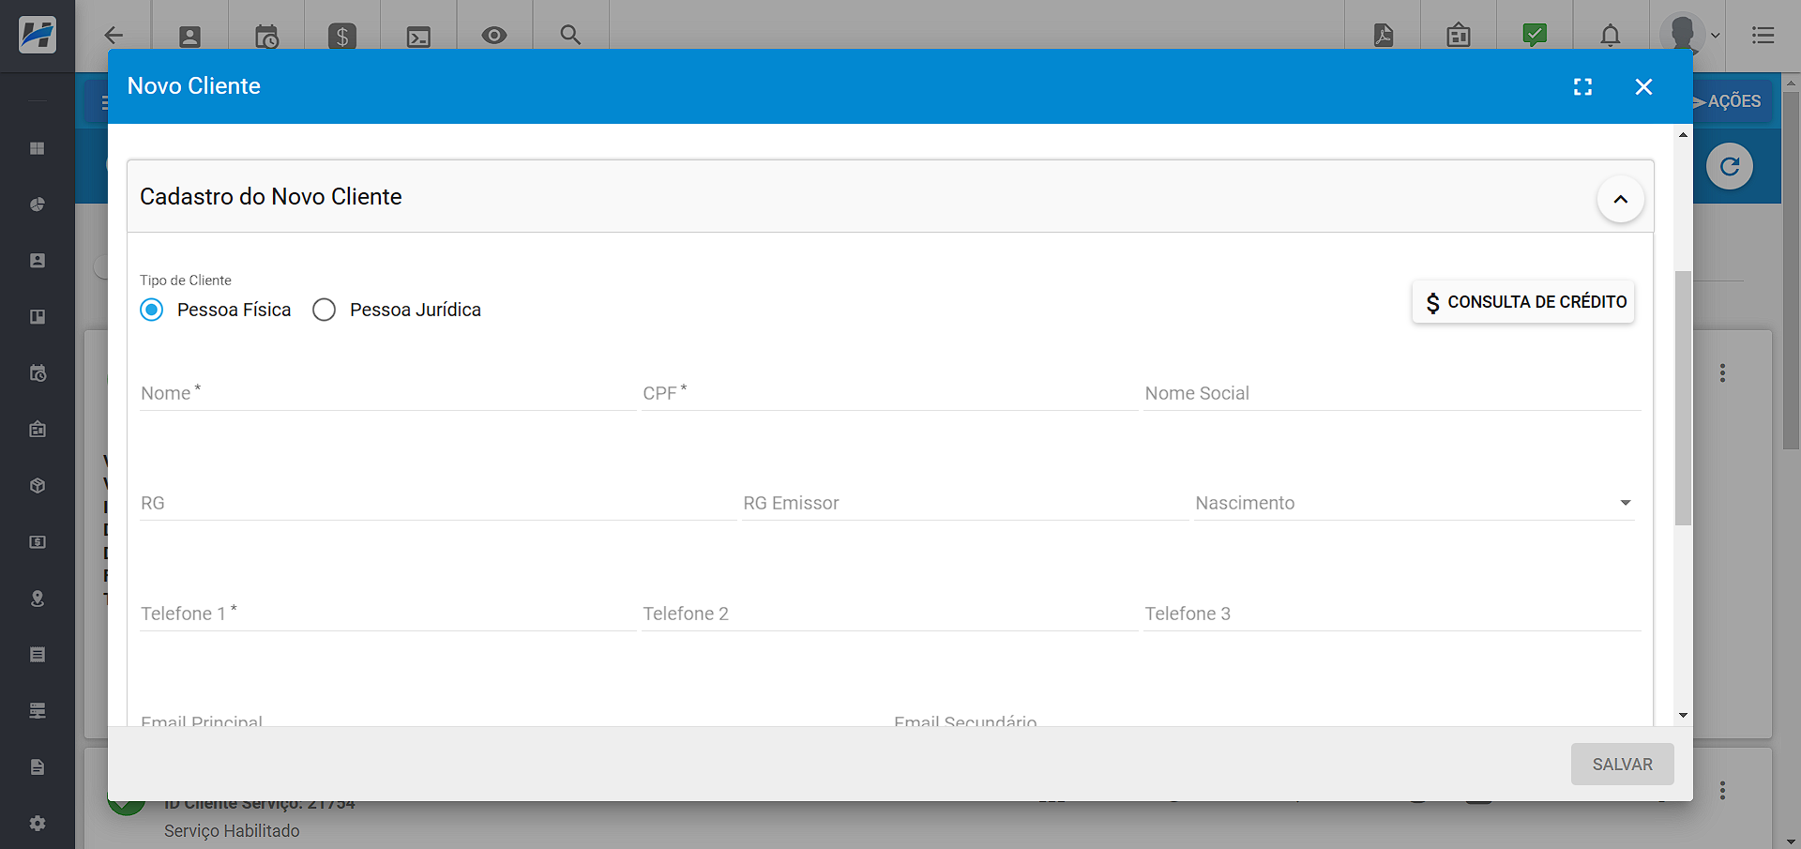Open the badge card icon in top bar
This screenshot has height=849, width=1801.
point(1459,36)
